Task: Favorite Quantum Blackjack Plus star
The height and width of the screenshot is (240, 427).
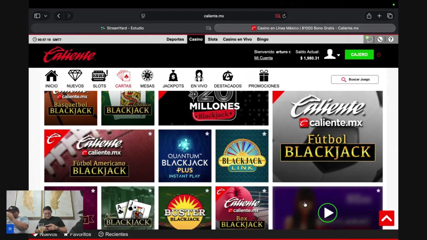Action: pyautogui.click(x=207, y=134)
